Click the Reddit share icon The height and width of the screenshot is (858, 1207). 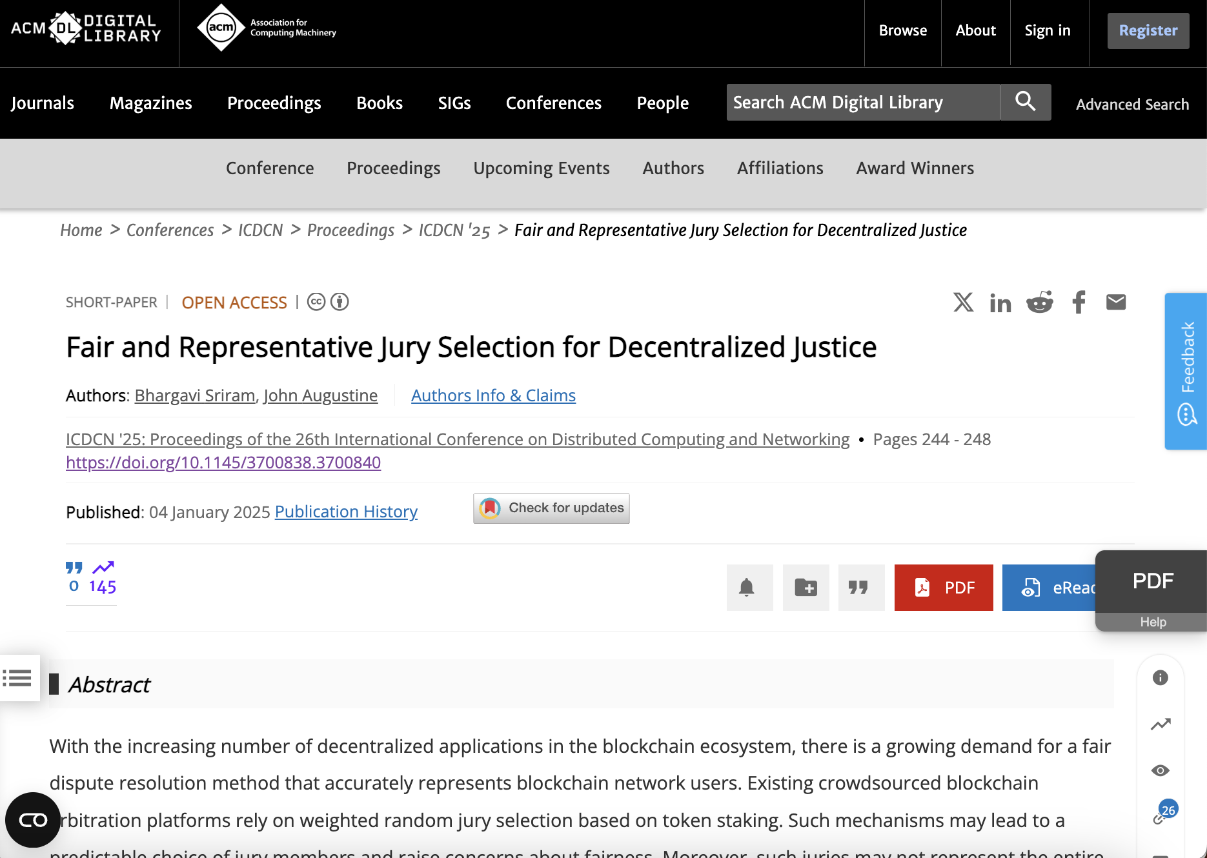pyautogui.click(x=1039, y=302)
